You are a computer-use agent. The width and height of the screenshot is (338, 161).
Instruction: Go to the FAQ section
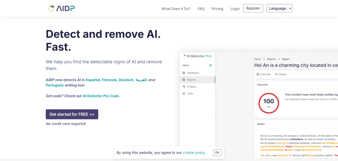[201, 9]
